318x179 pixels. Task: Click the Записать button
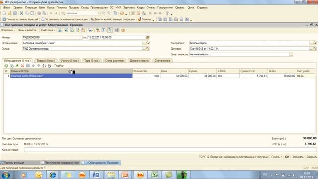[x=298, y=157]
